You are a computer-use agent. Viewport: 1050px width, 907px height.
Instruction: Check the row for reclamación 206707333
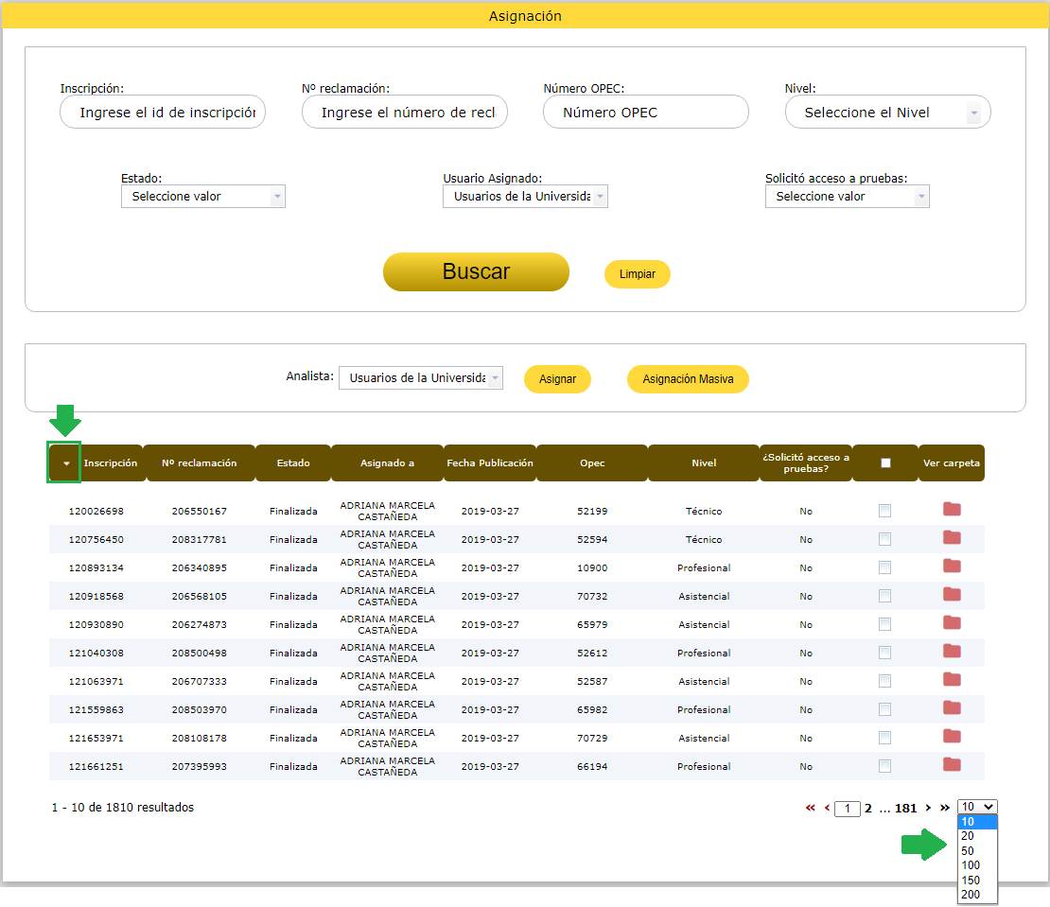pos(884,681)
